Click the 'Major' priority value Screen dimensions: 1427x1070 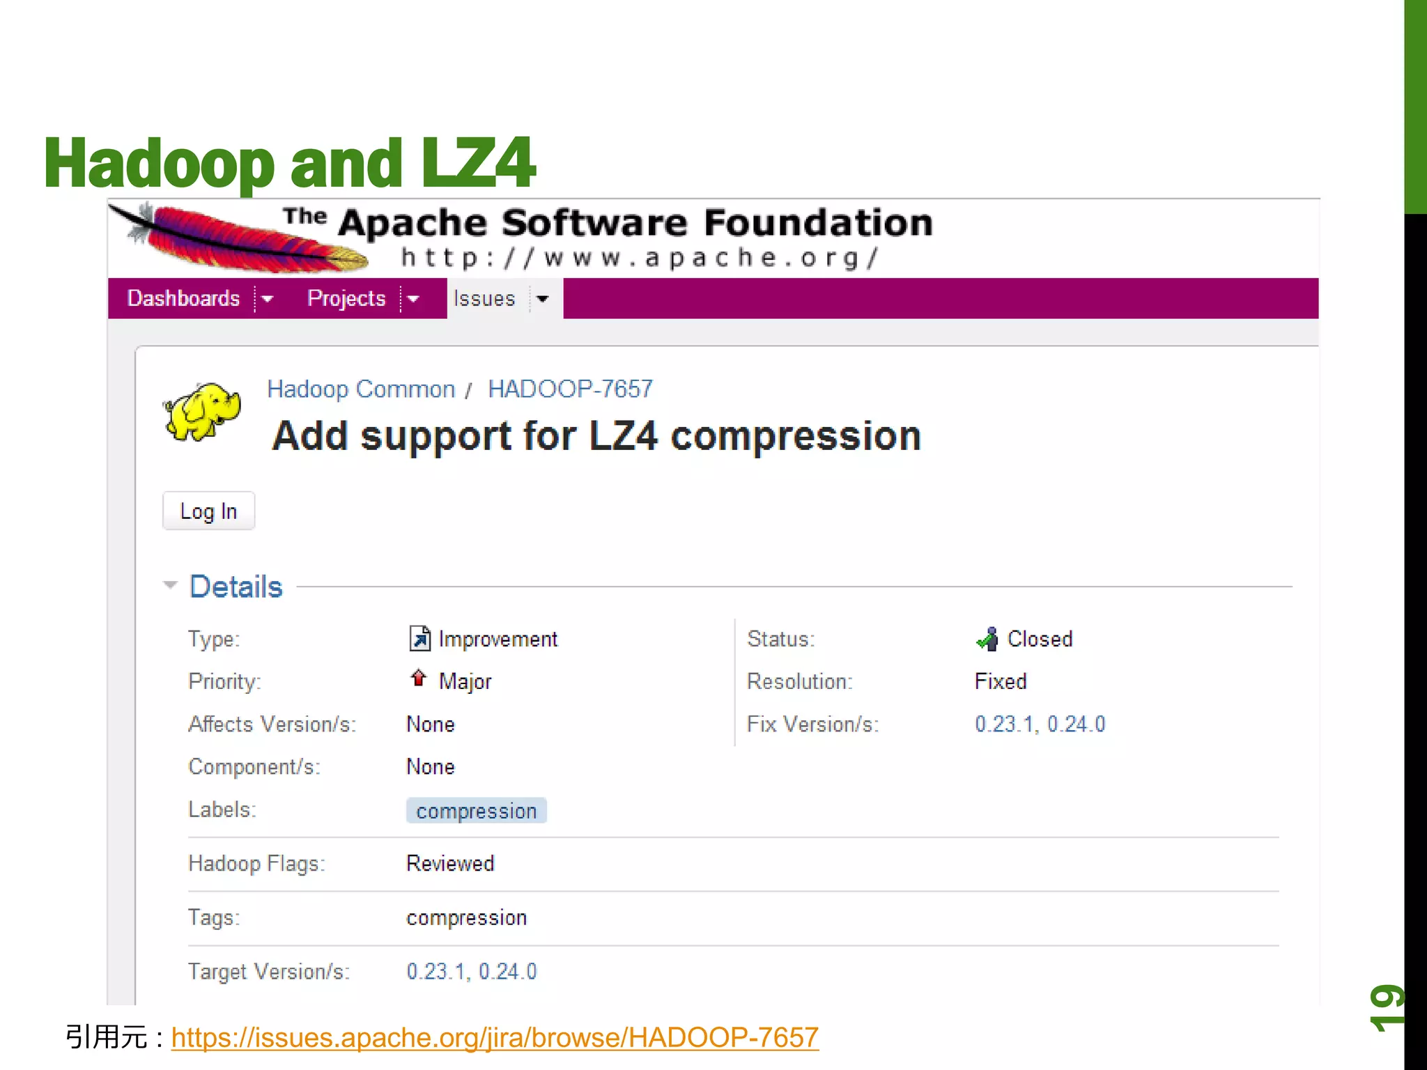[465, 681]
